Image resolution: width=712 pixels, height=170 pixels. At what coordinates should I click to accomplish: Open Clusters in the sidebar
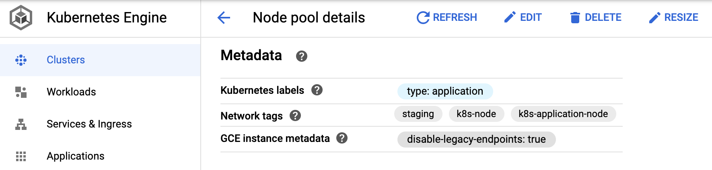(x=66, y=60)
